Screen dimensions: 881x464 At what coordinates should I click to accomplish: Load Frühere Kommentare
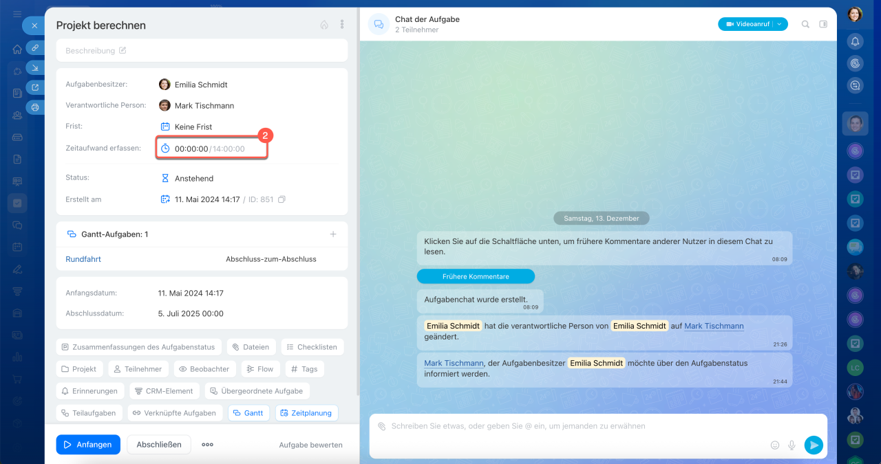point(476,276)
